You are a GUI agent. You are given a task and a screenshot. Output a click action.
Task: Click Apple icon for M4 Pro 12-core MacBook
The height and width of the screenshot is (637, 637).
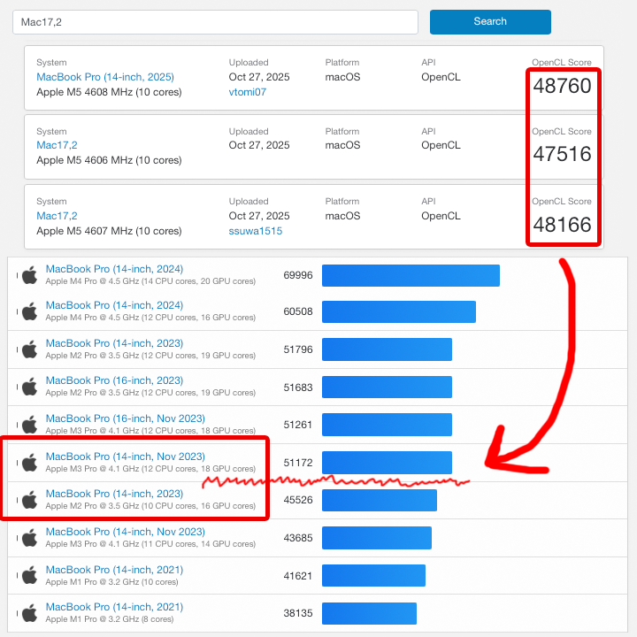(29, 311)
